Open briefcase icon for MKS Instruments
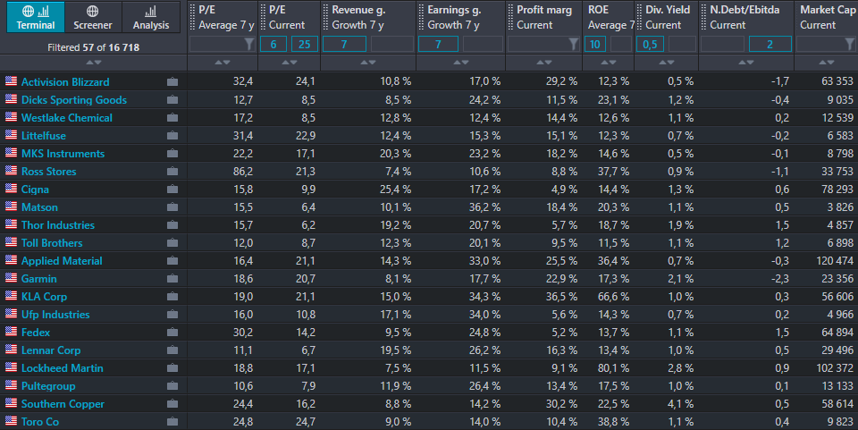858x430 pixels. tap(172, 154)
